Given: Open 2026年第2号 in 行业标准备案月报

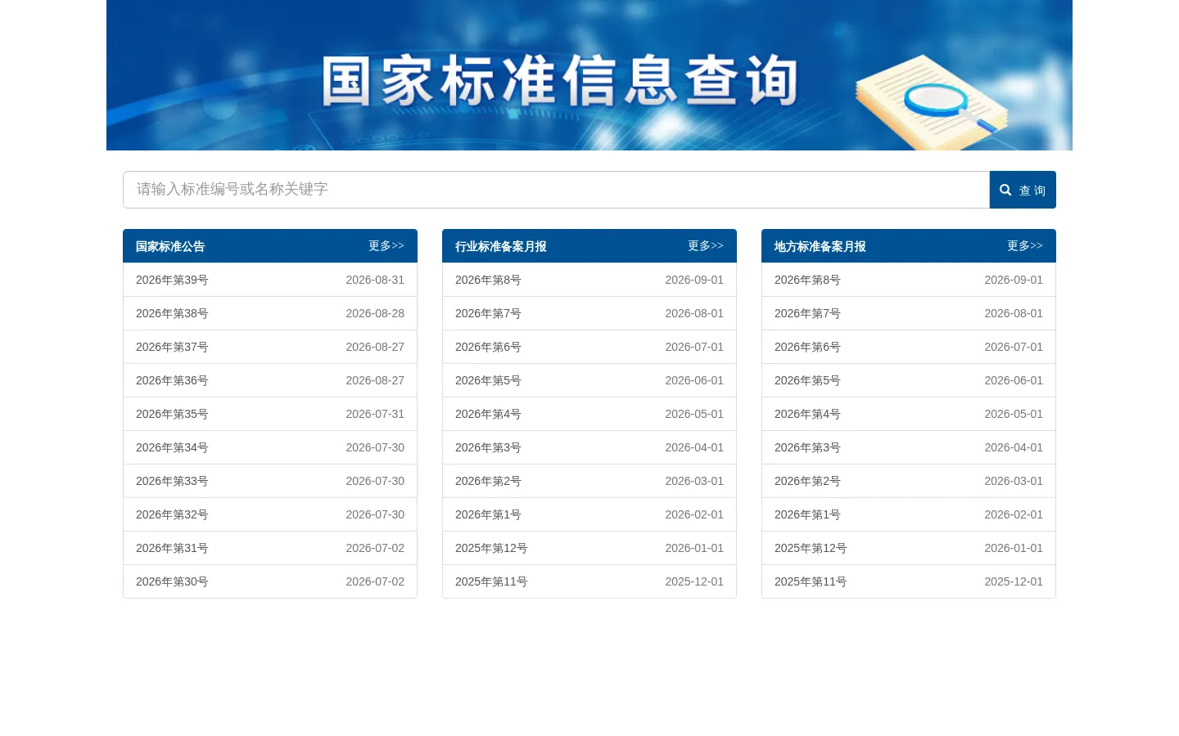Looking at the screenshot, I should pyautogui.click(x=488, y=481).
